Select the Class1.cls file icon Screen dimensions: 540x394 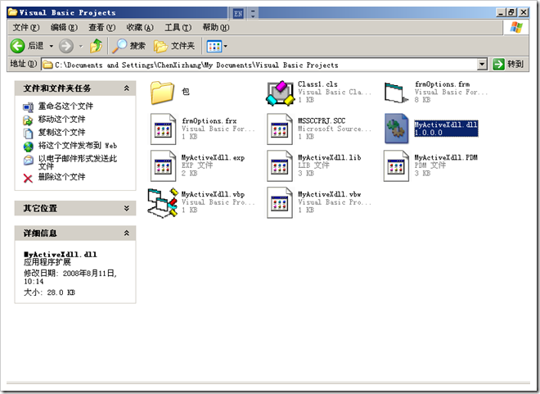(281, 93)
